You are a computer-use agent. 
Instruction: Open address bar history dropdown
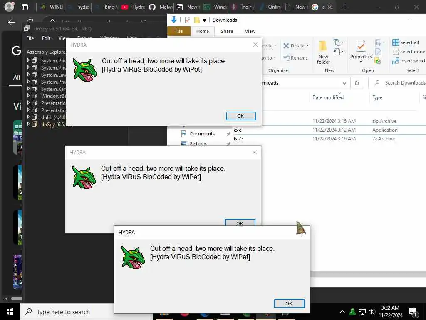[344, 83]
